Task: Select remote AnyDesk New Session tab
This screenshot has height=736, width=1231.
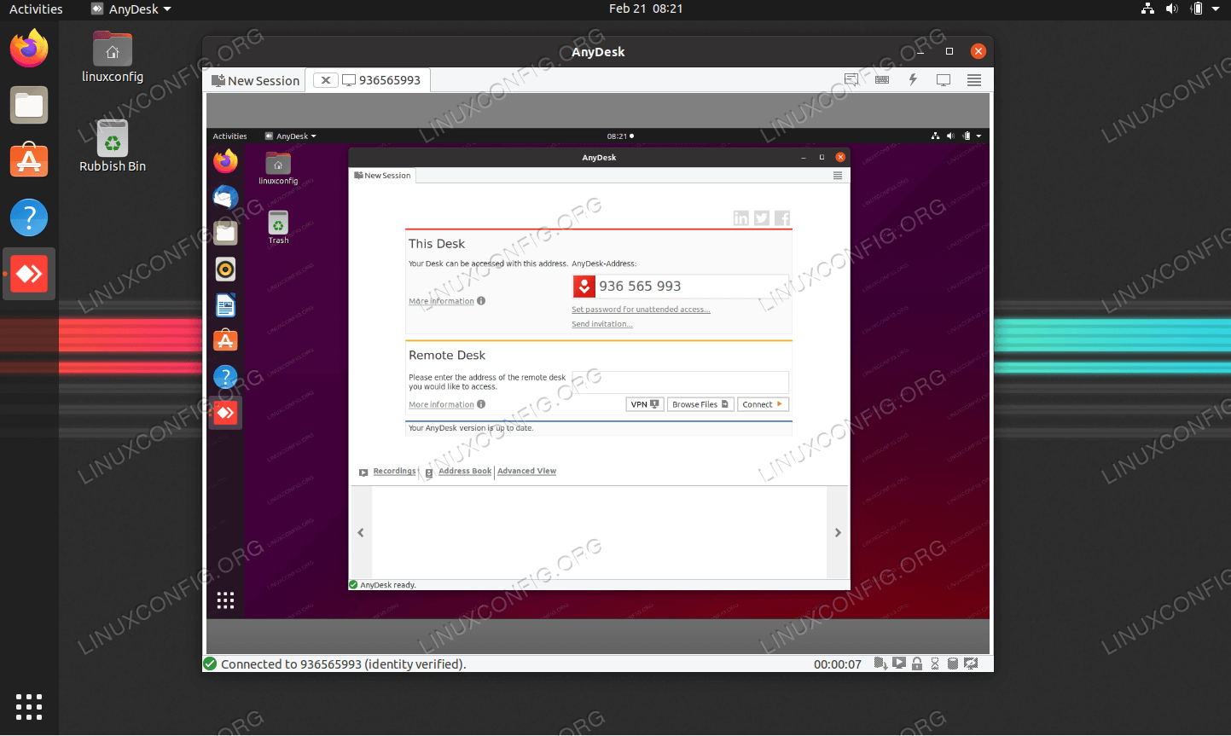Action: (383, 176)
